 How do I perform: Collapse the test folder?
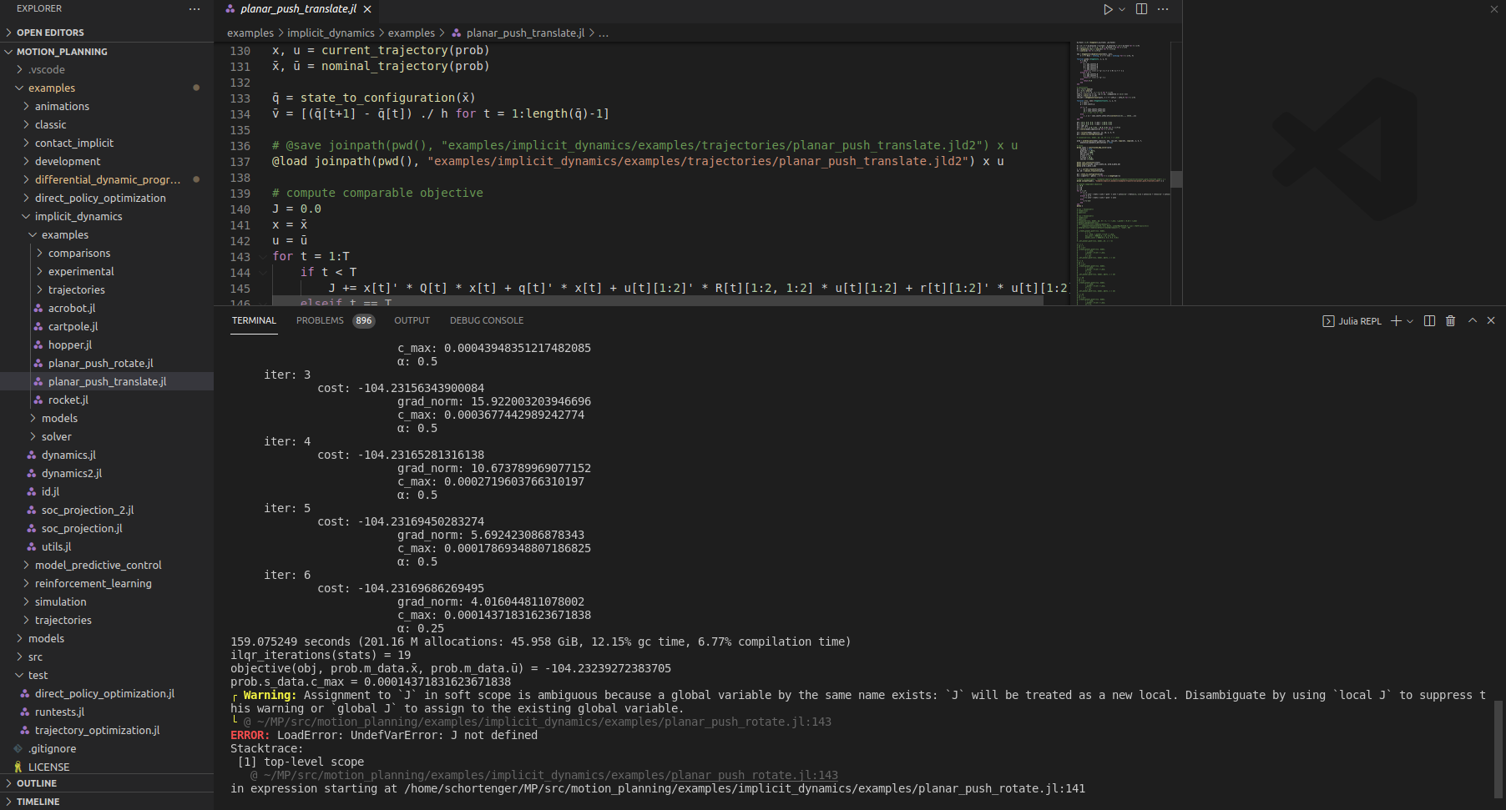point(107,676)
